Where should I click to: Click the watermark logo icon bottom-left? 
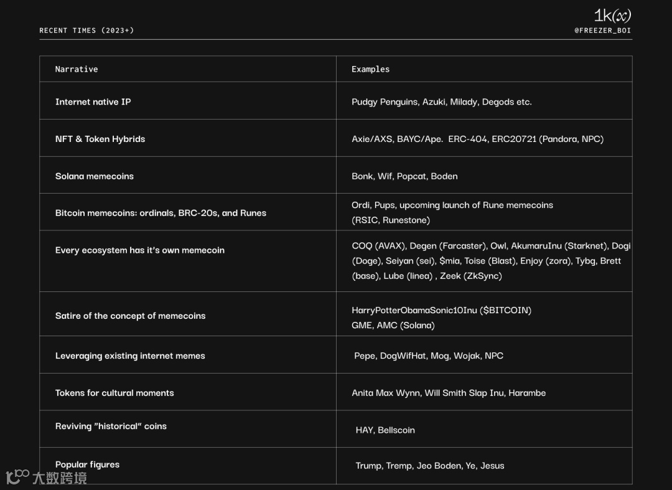coord(17,477)
